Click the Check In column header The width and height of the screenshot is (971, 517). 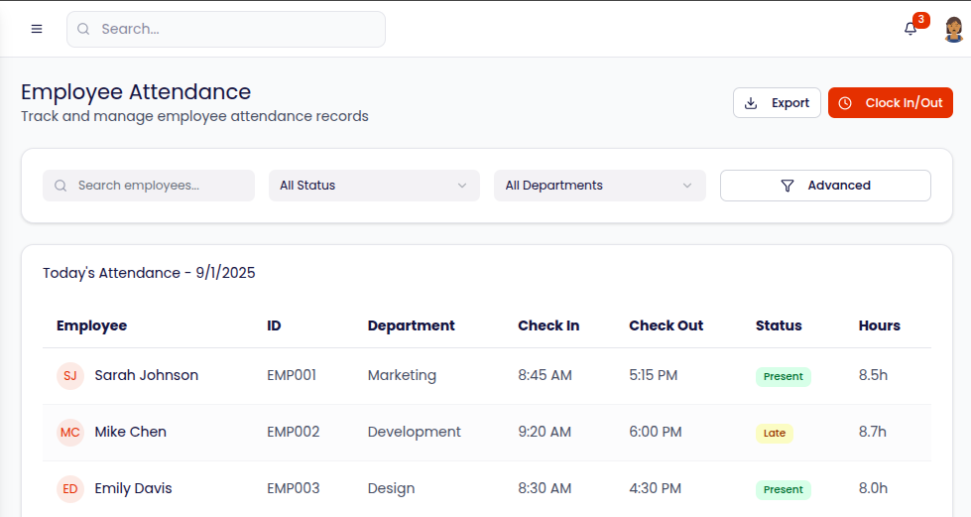pyautogui.click(x=548, y=325)
